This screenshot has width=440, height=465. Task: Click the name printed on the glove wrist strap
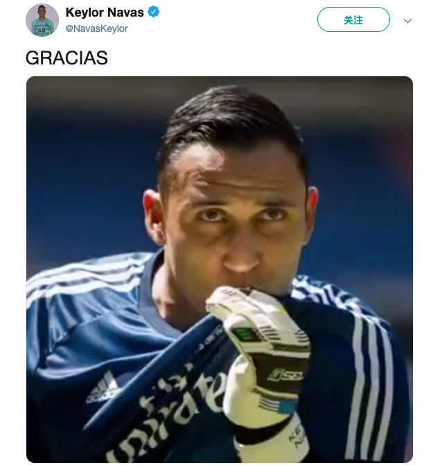297,436
